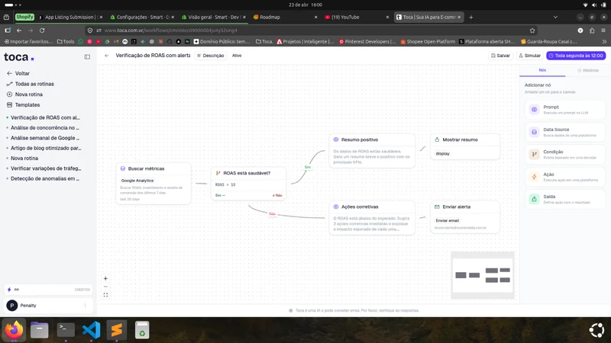The width and height of the screenshot is (611, 343).
Task: Click the Condição node icon
Action: [534, 155]
